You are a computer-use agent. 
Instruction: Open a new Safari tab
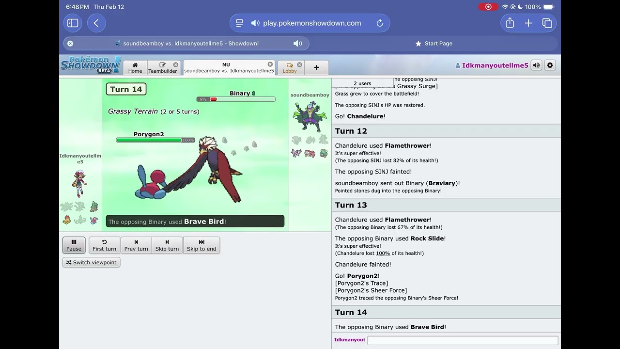[528, 23]
